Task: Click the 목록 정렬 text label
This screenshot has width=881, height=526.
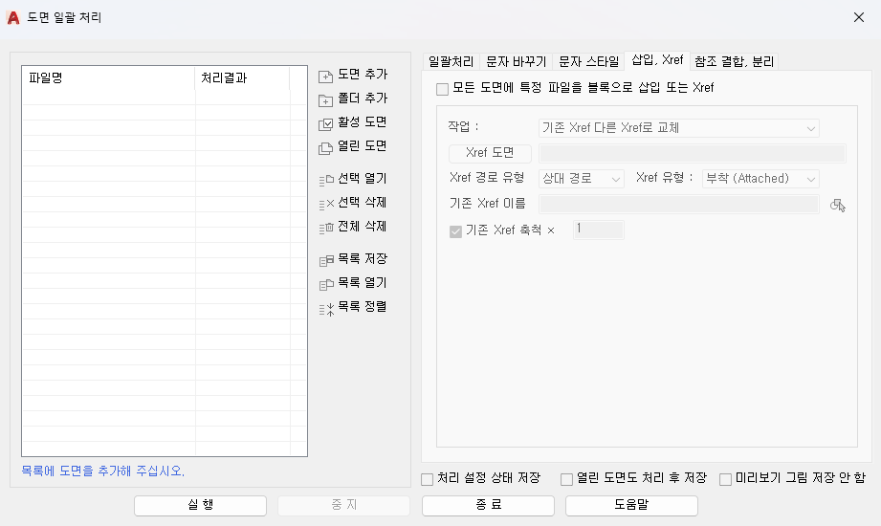Action: click(363, 307)
